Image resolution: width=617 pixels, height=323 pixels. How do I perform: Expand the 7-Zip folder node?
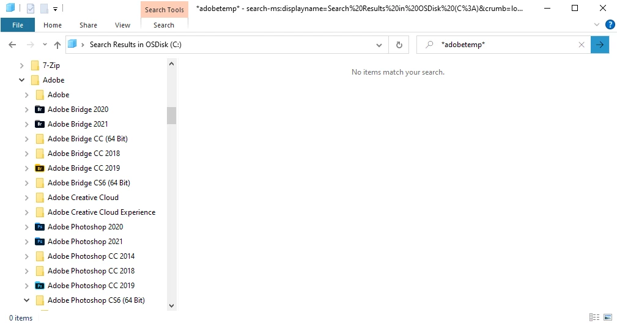(x=21, y=65)
